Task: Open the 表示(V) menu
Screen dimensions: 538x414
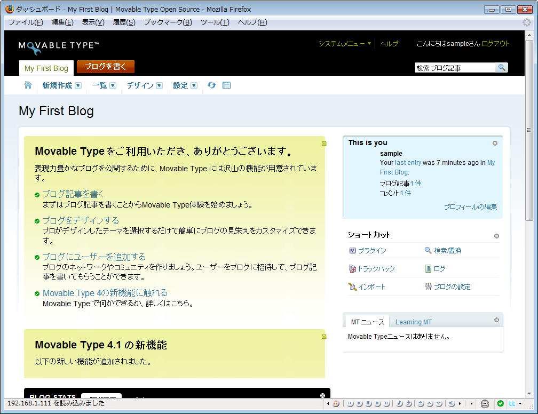Action: 93,22
